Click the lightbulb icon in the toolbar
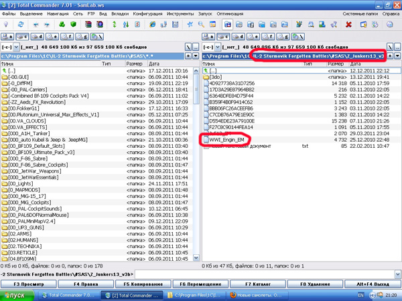Screen dimensions: 402x301 pyautogui.click(x=6, y=25)
